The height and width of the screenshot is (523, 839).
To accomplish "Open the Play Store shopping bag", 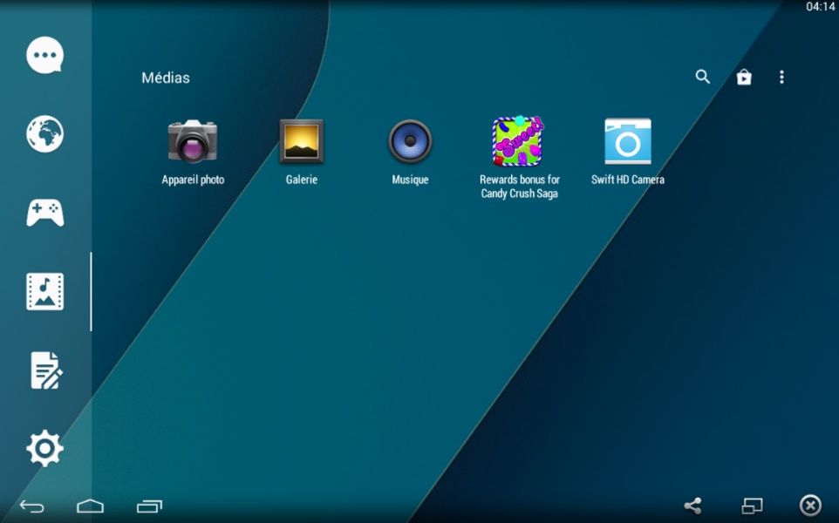I will tap(744, 78).
